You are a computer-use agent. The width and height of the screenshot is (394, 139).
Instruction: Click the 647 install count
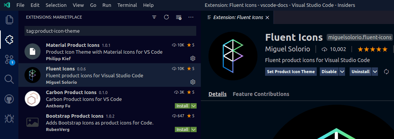pyautogui.click(x=178, y=116)
